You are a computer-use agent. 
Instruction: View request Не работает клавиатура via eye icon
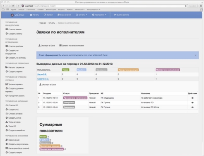coord(192,98)
